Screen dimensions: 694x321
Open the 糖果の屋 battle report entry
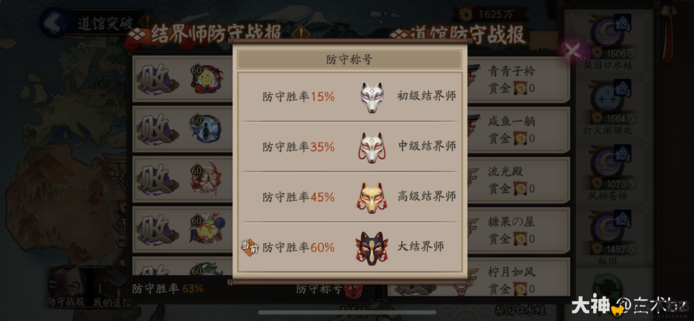click(516, 230)
